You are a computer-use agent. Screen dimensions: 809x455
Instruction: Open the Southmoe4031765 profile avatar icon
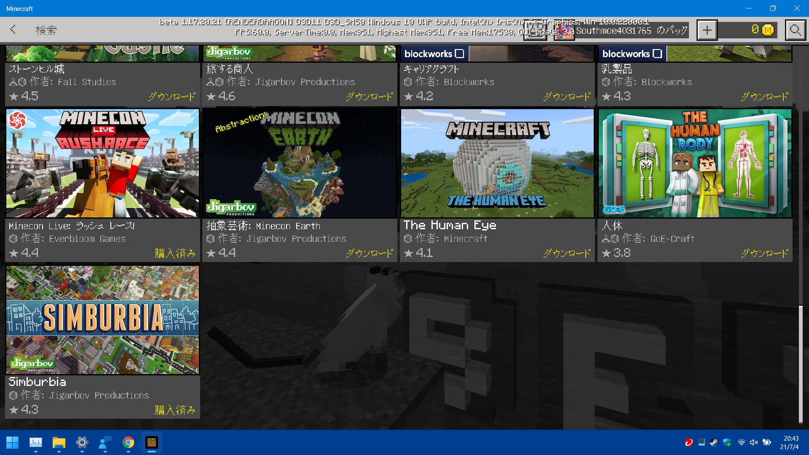point(564,31)
